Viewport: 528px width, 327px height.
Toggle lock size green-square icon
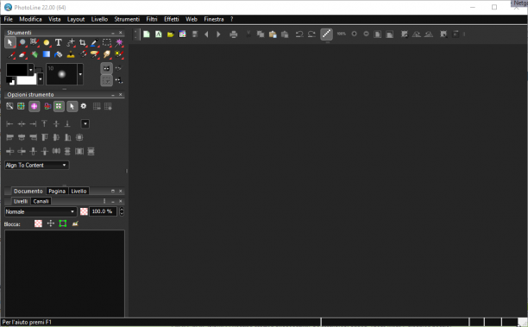click(x=63, y=223)
